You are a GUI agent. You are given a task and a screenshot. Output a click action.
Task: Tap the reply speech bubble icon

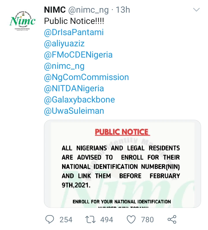(50, 220)
